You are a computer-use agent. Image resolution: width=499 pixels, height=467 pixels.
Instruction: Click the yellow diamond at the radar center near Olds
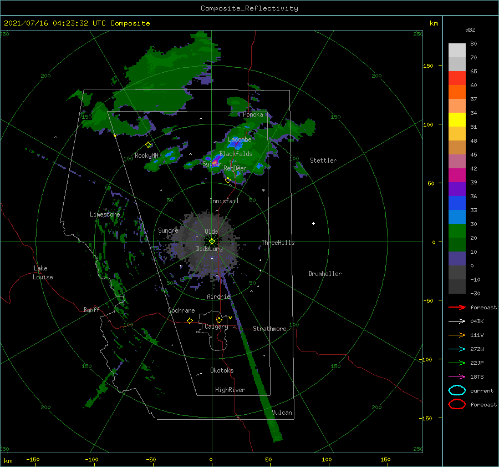click(212, 242)
